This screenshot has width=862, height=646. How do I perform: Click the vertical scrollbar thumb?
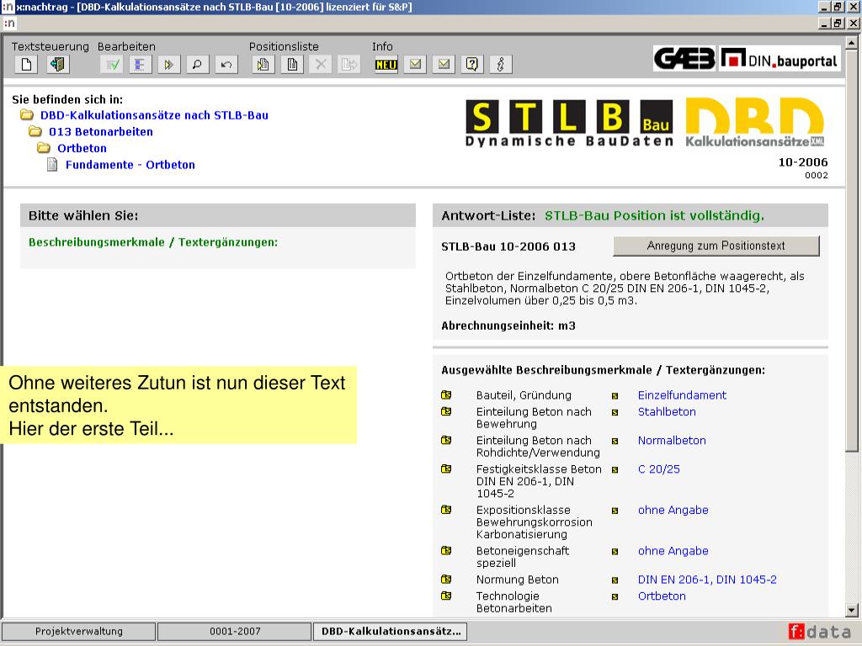pos(852,250)
